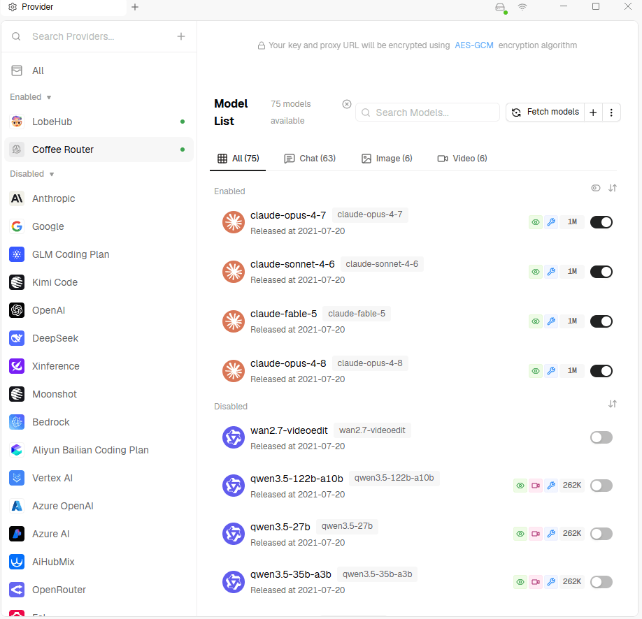This screenshot has height=619, width=642.
Task: Click toggle-all icon beside Enabled sort
Action: (x=596, y=188)
